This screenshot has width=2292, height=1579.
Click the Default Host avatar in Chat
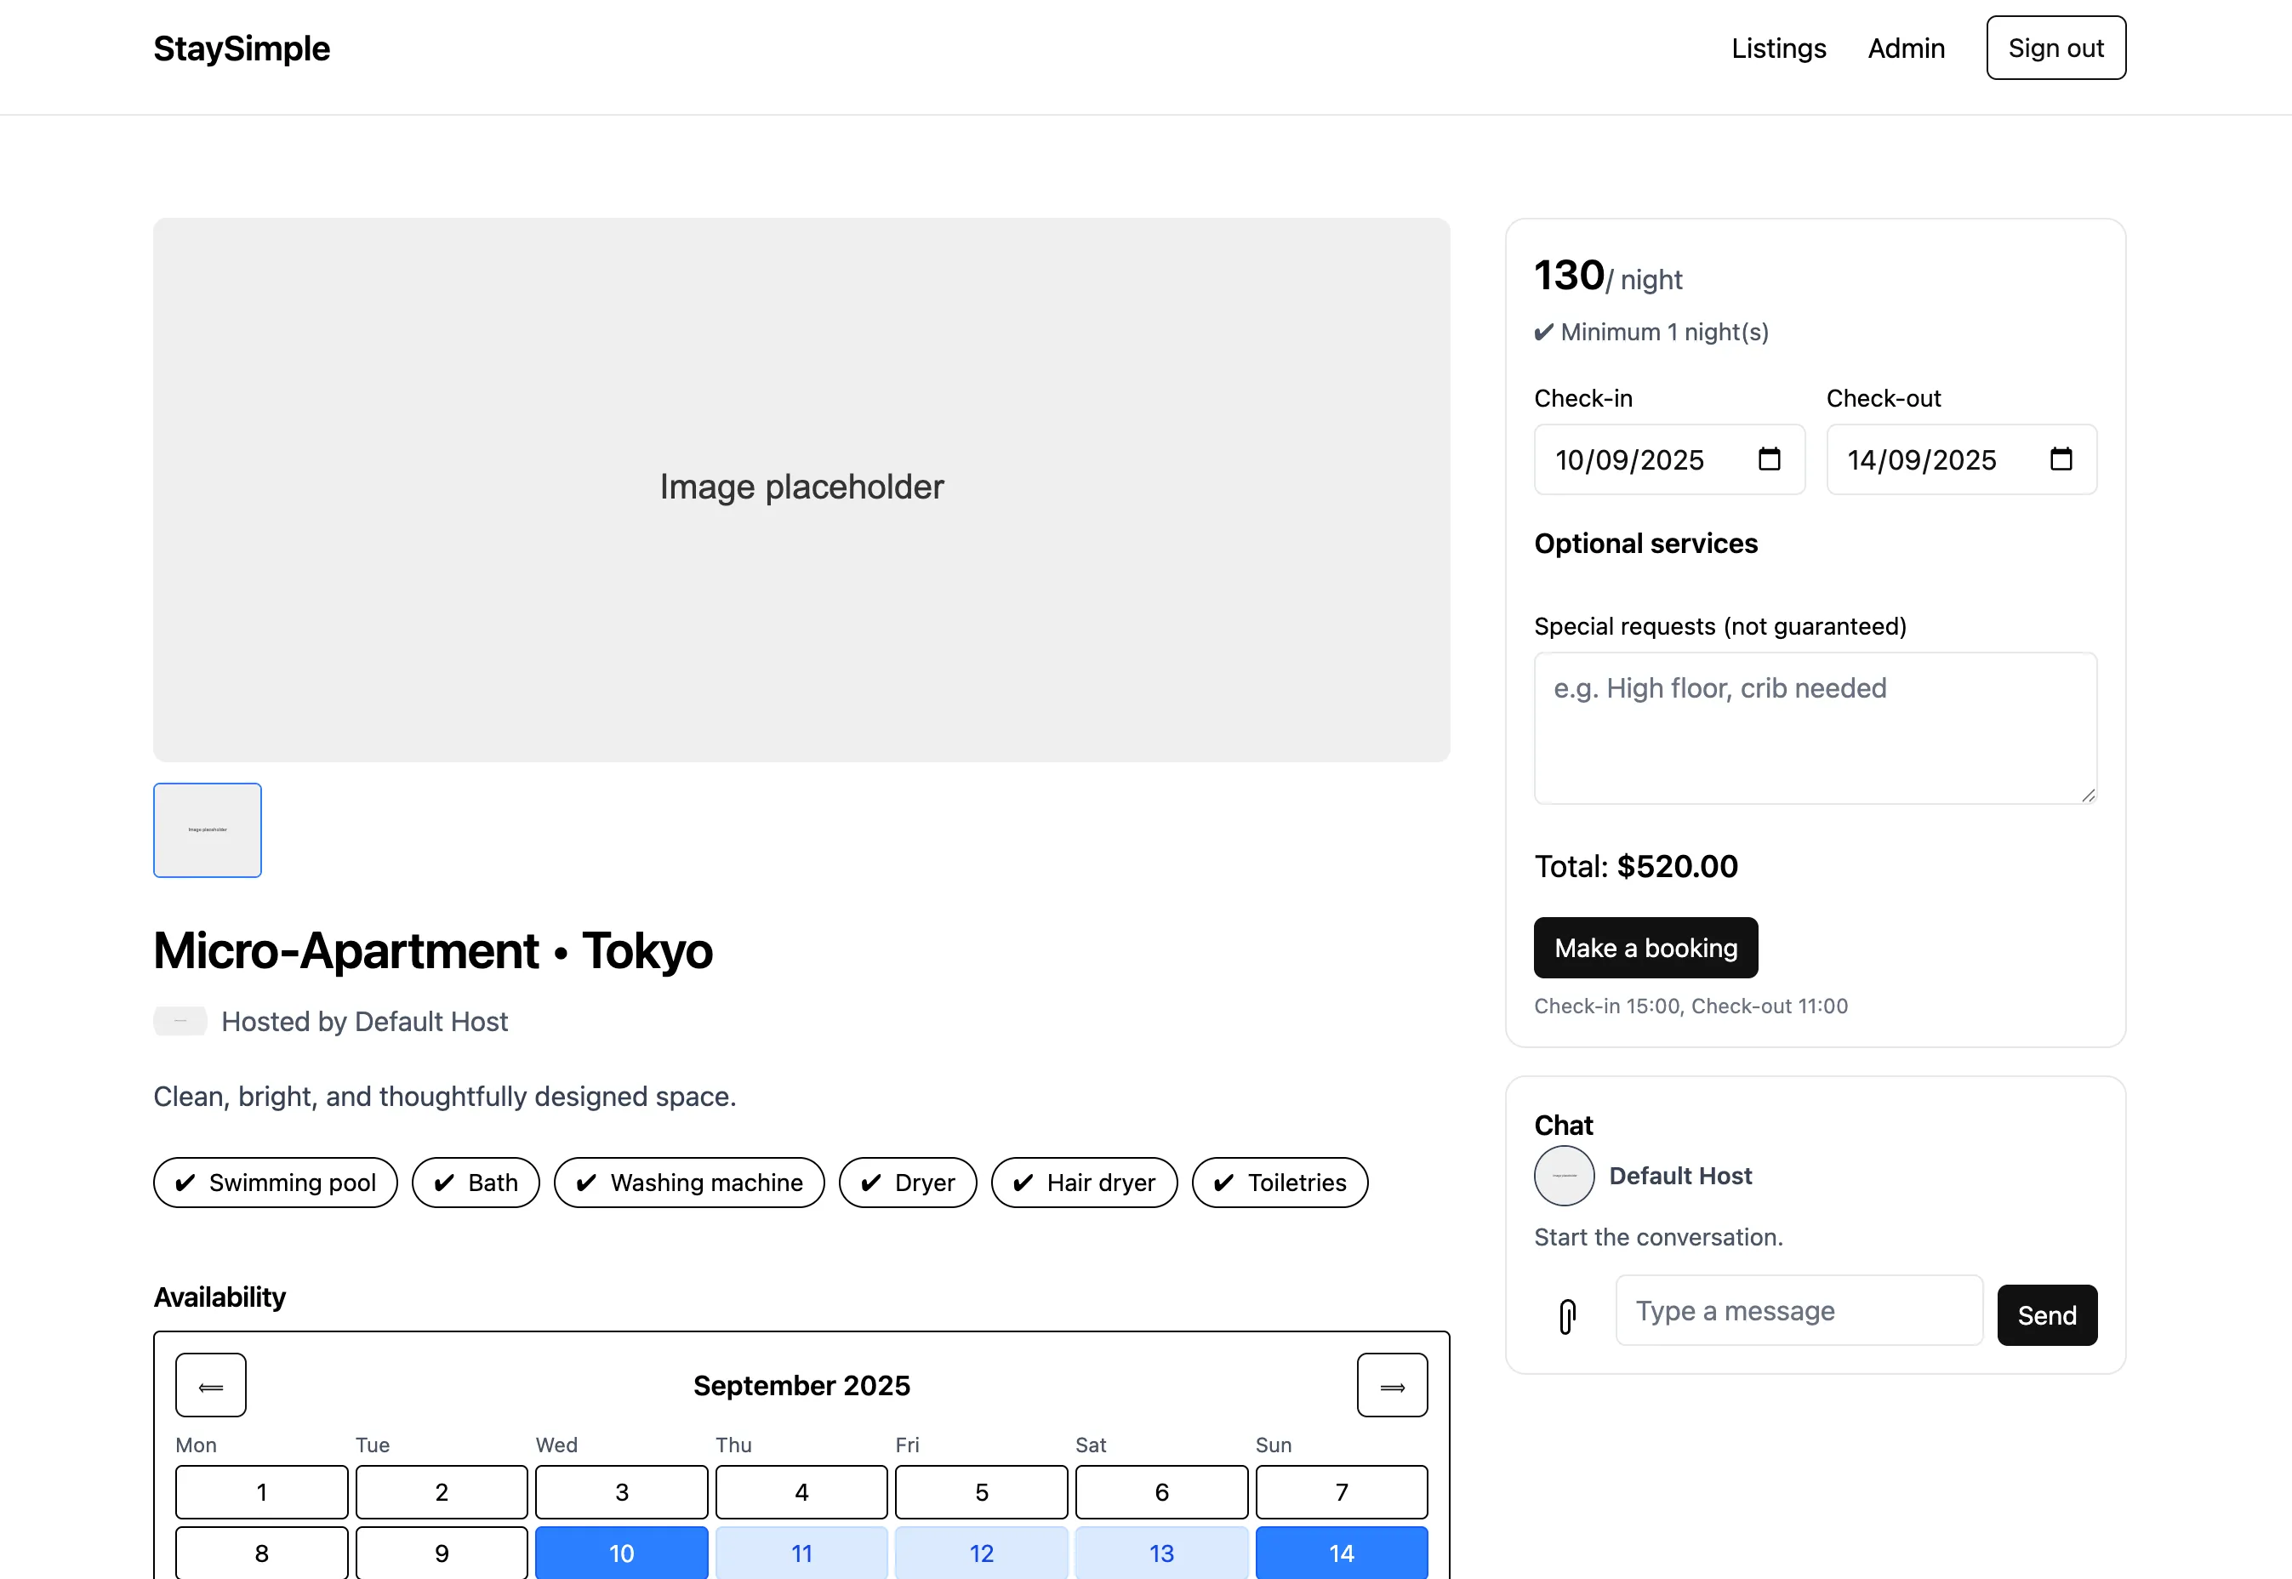[1564, 1176]
